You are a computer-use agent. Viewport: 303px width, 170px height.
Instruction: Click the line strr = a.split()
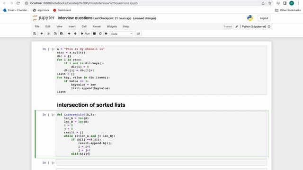pos(71,52)
